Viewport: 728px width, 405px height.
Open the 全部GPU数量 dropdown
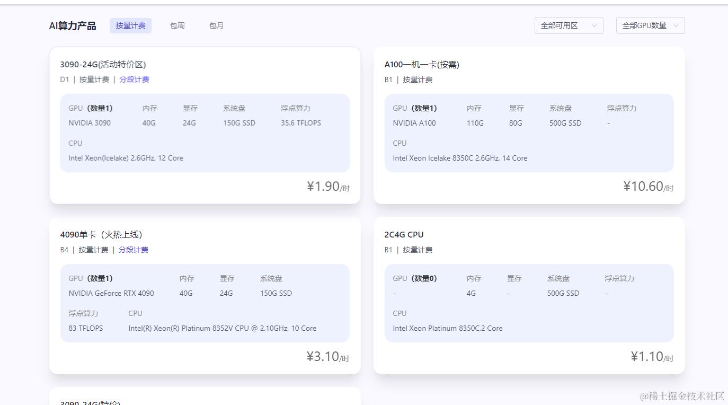(x=650, y=25)
